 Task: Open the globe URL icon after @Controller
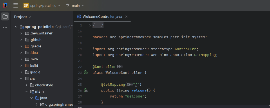click(119, 67)
